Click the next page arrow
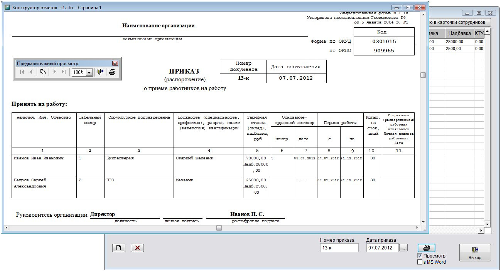The width and height of the screenshot is (501, 271). point(54,72)
